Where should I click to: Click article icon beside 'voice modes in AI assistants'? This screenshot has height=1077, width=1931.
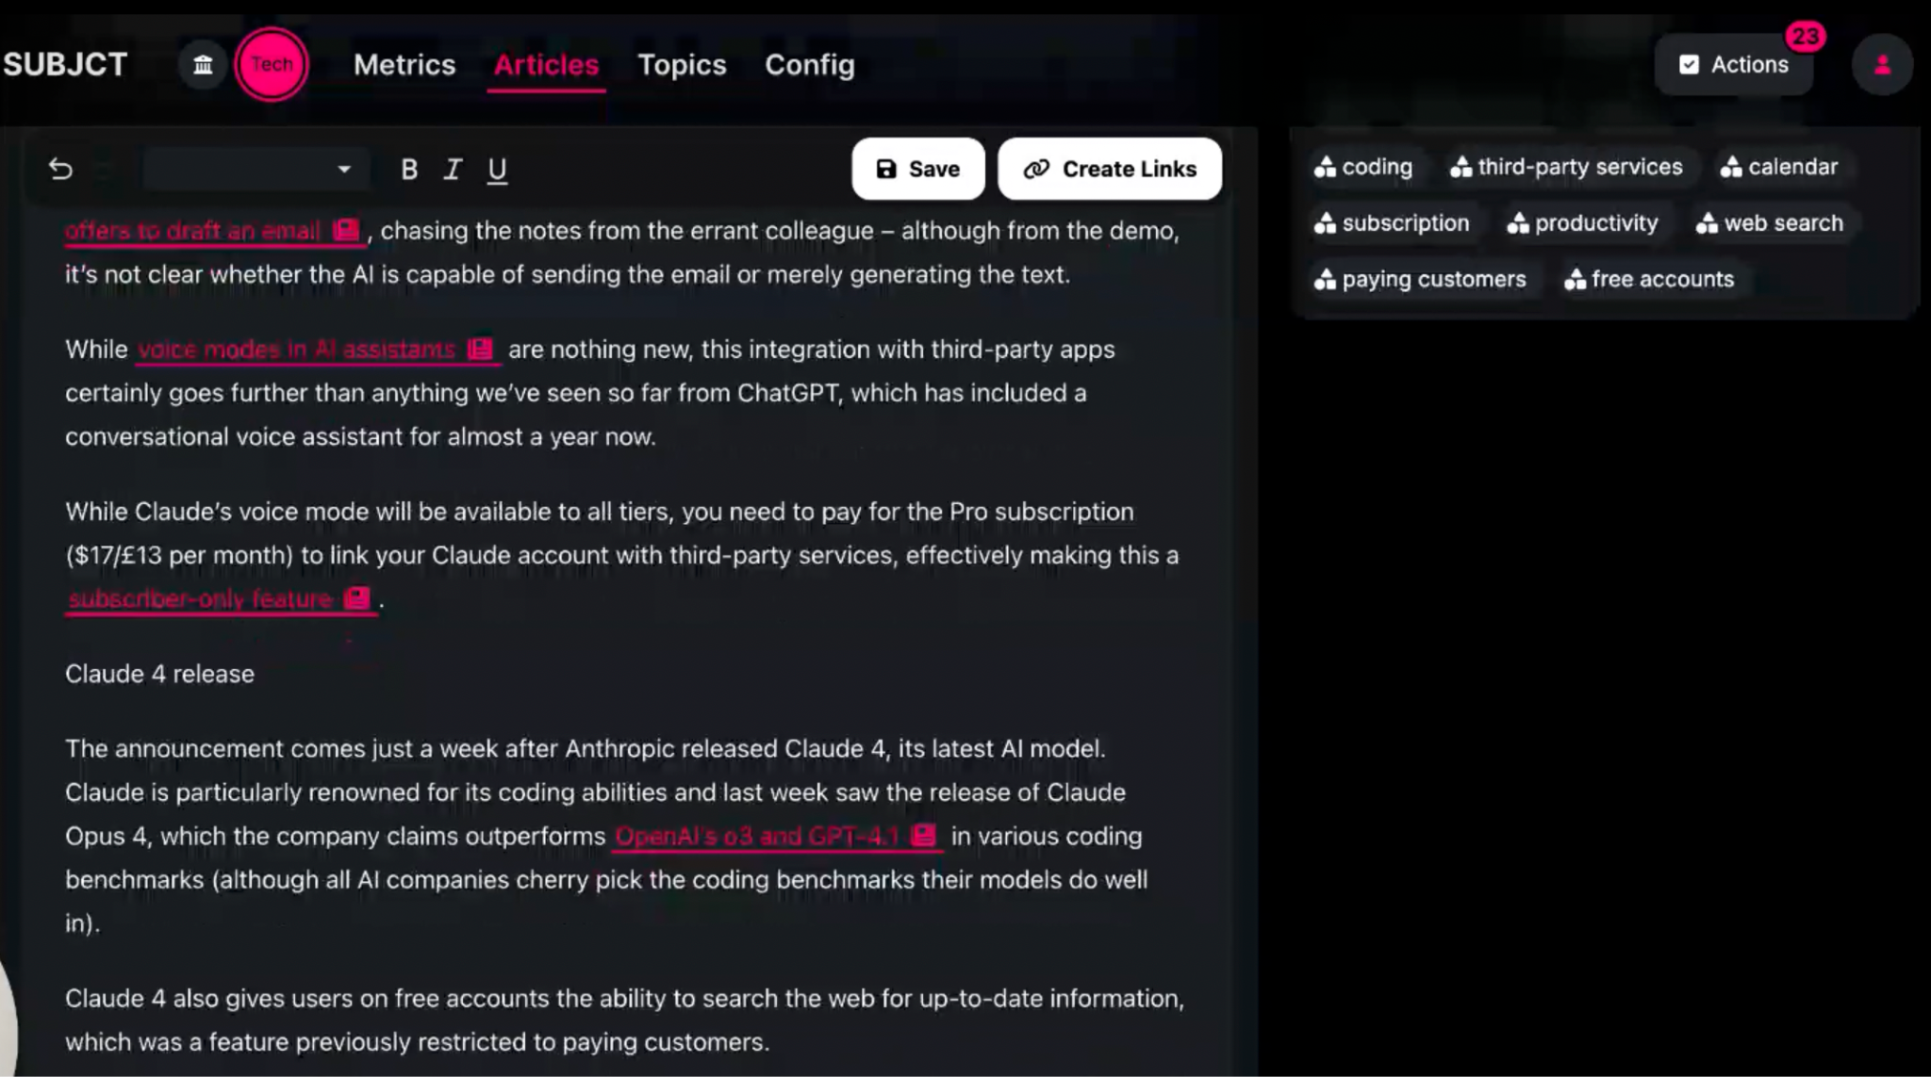click(x=481, y=349)
